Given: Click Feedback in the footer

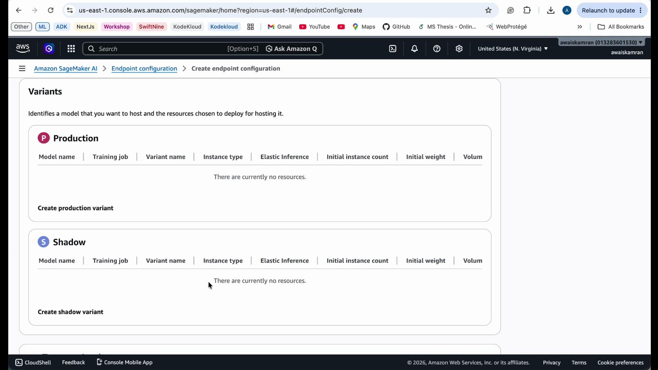Looking at the screenshot, I should point(73,362).
